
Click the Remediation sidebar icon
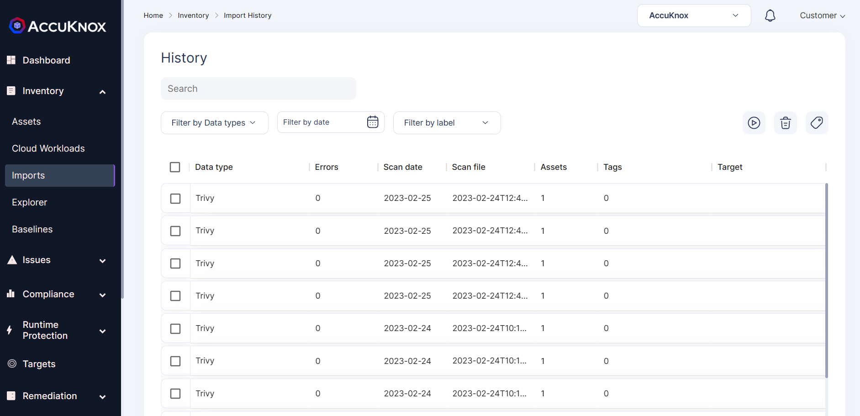pyautogui.click(x=11, y=395)
